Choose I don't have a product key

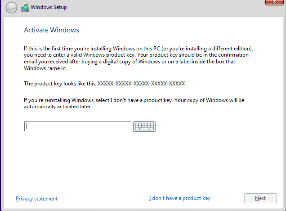pos(180,198)
